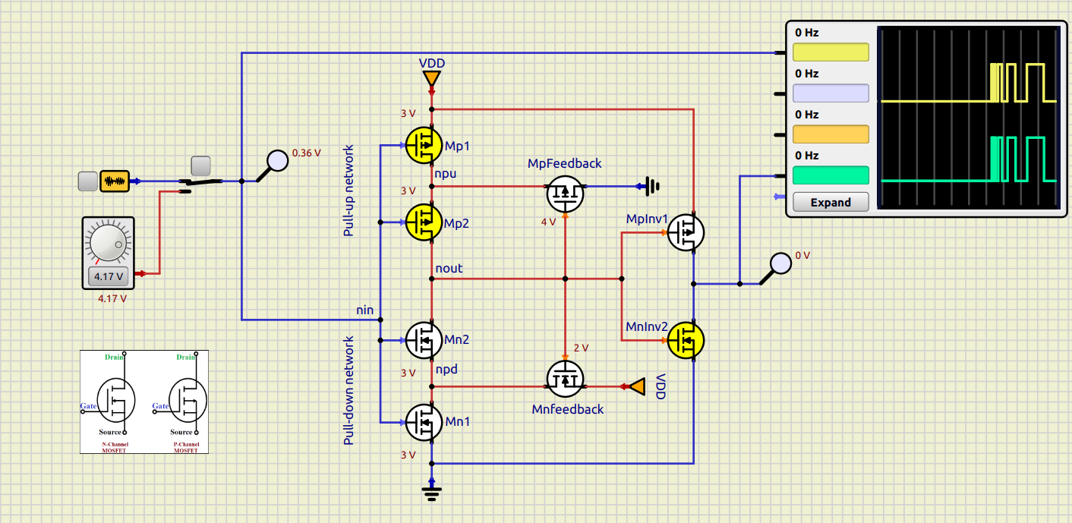Image resolution: width=1072 pixels, height=523 pixels.
Task: Click the oscilloscope waveform display
Action: tap(968, 118)
